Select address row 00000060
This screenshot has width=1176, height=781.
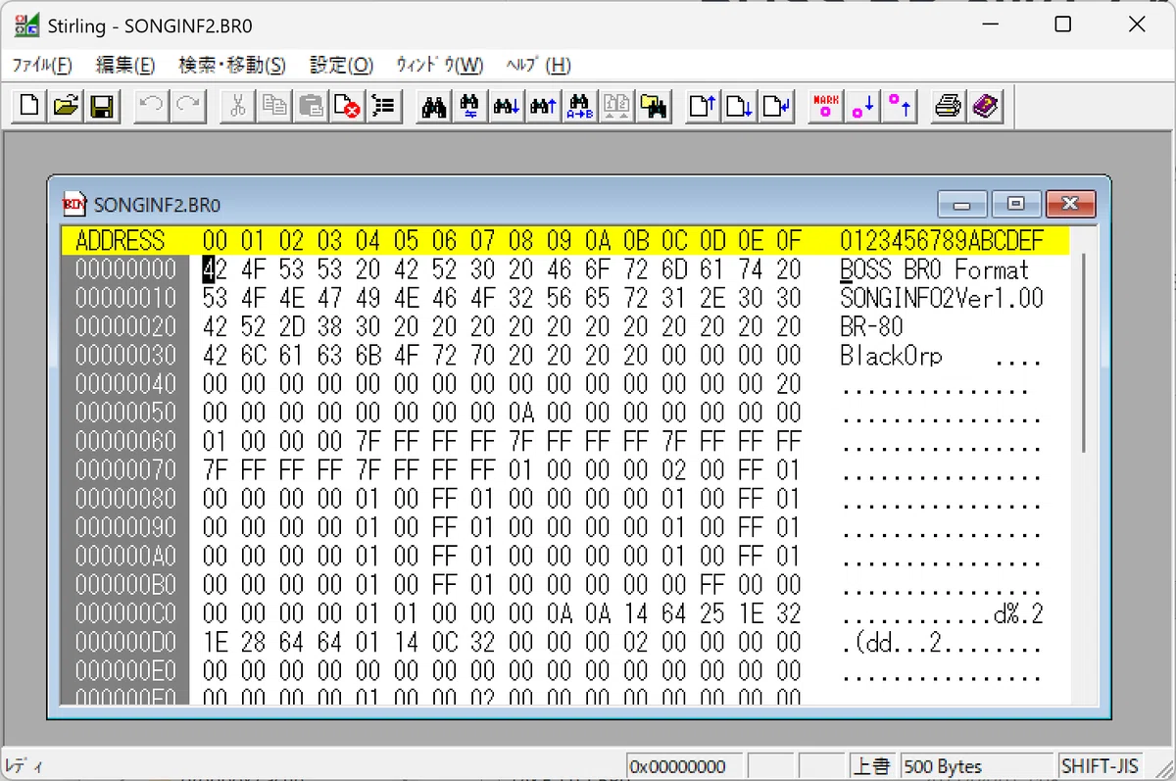(126, 441)
